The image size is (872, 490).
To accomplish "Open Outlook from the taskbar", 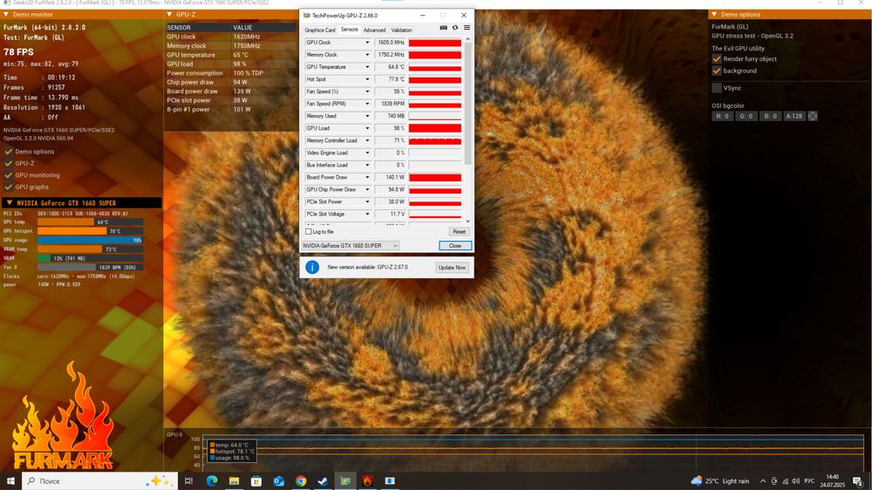I will pyautogui.click(x=279, y=480).
